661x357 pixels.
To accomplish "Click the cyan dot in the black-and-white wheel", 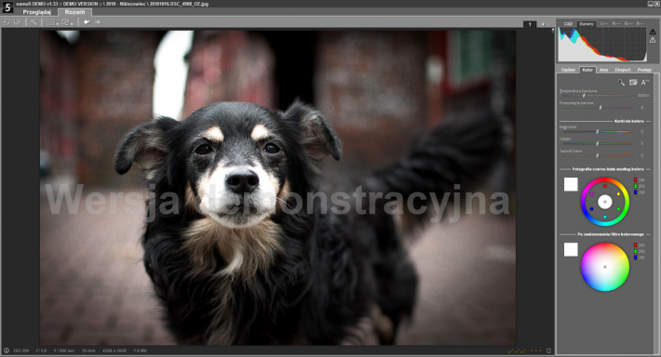I will point(605,218).
